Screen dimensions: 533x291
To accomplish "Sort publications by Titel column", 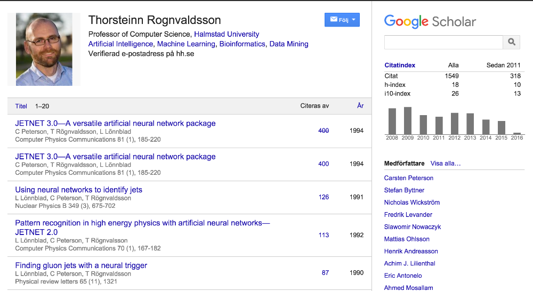I will tap(21, 106).
